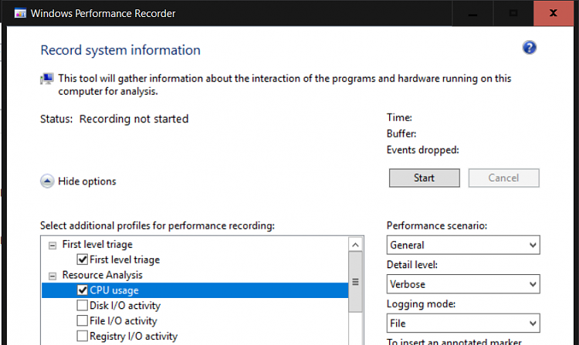Click the Events dropped label
The width and height of the screenshot is (579, 345).
[423, 150]
